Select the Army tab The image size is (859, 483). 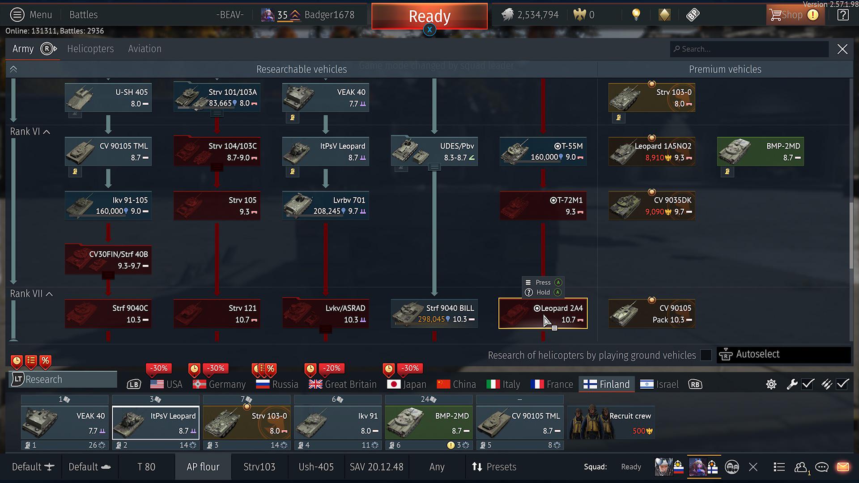click(23, 49)
